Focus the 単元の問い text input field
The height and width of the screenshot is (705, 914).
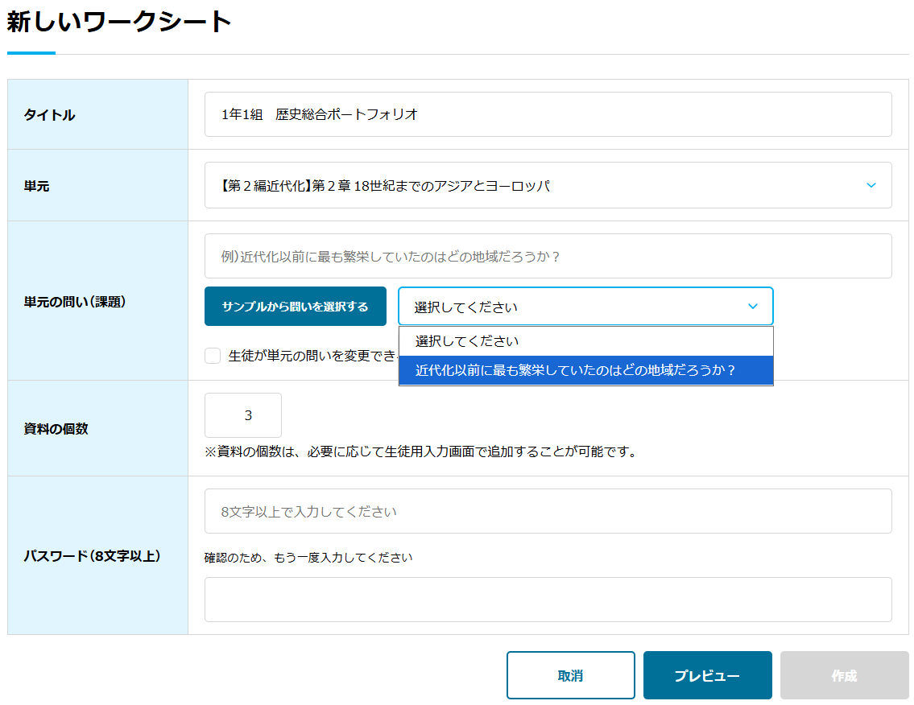(548, 256)
